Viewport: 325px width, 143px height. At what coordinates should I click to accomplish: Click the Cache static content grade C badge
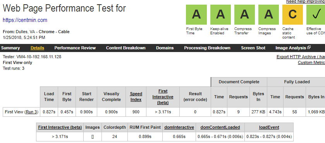coord(292,14)
